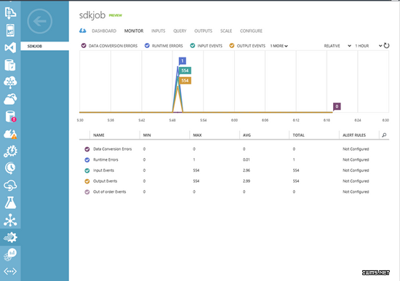Open the OUTPUTS tab
The image size is (400, 281).
coord(204,31)
